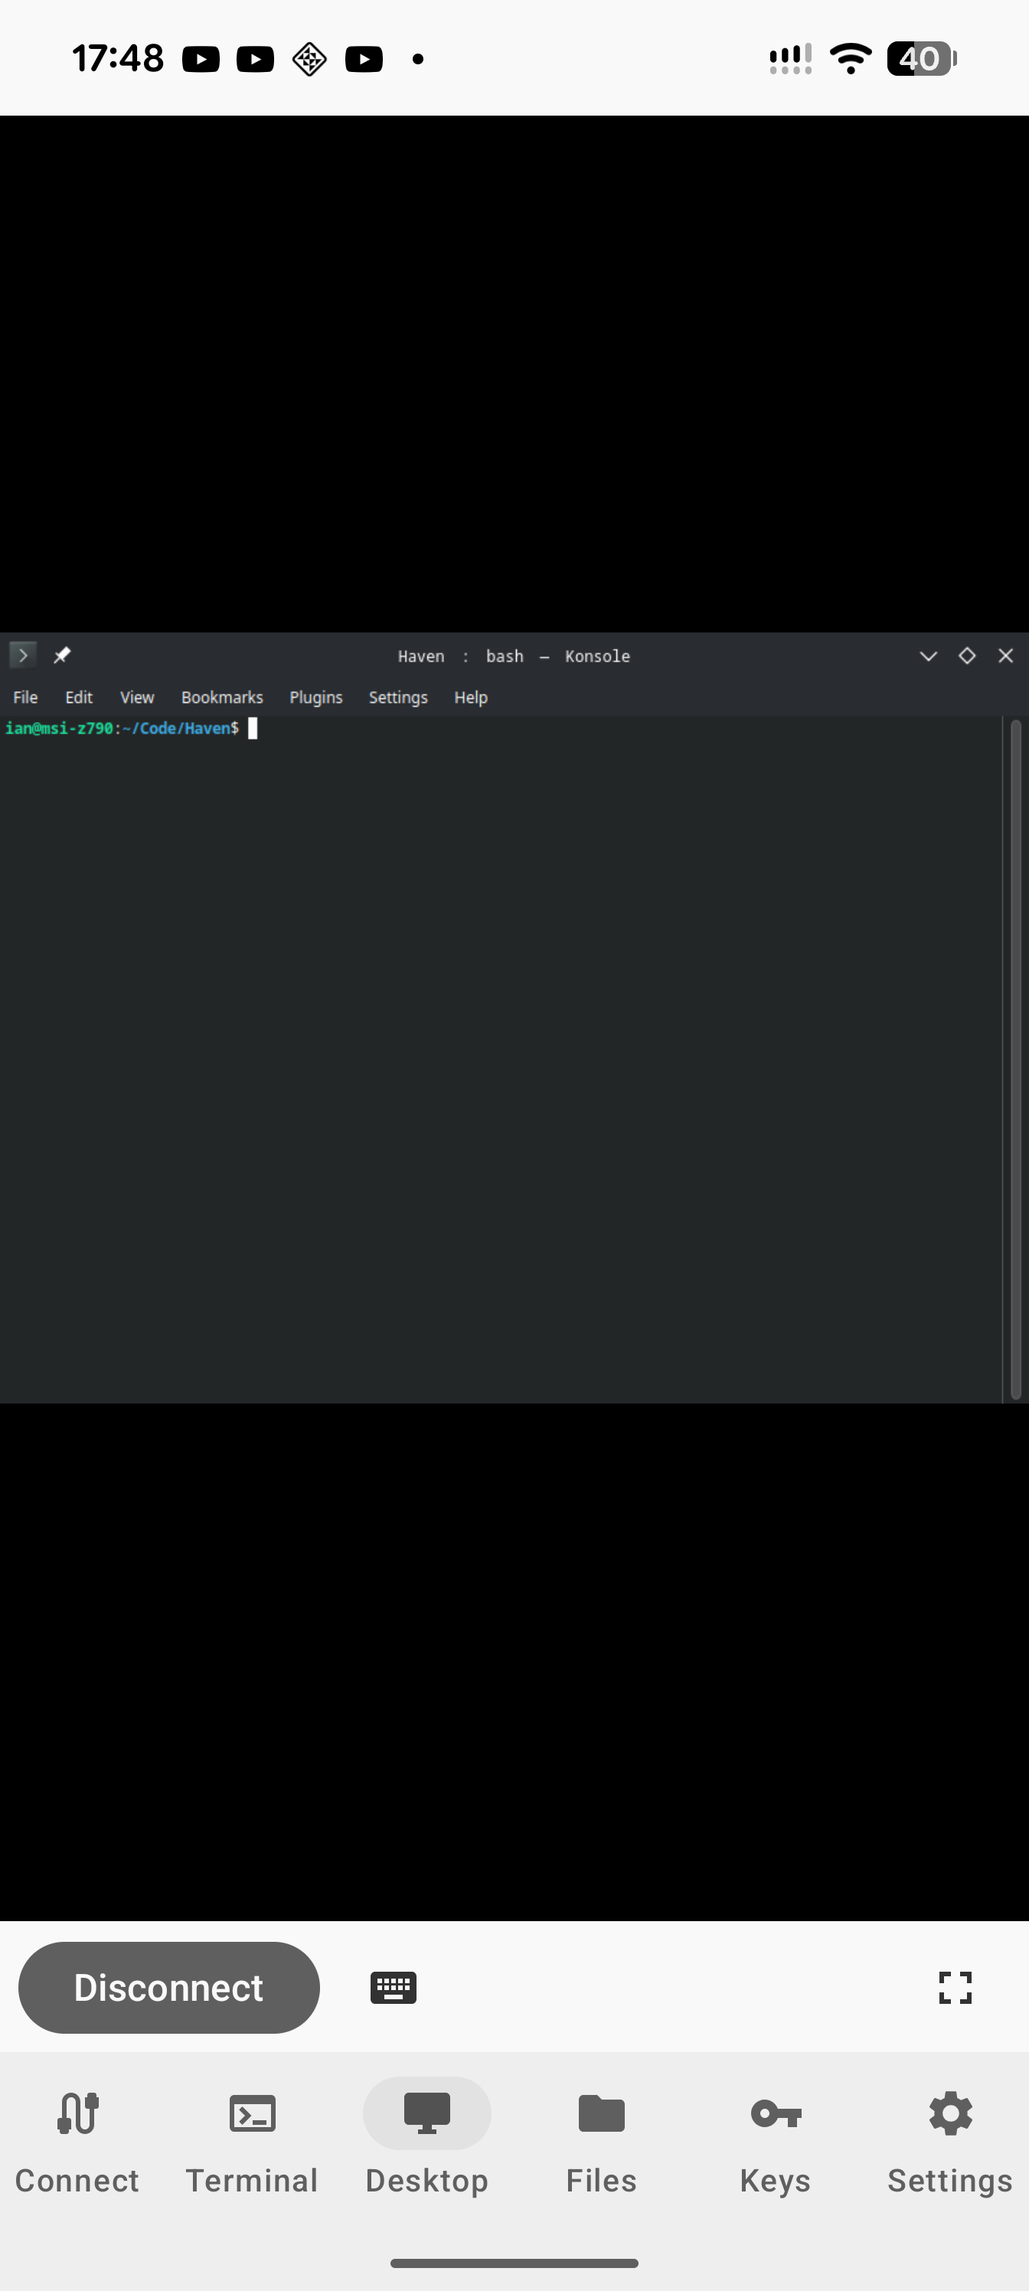Click the Help menu in Konsole
1029x2291 pixels.
pos(470,698)
